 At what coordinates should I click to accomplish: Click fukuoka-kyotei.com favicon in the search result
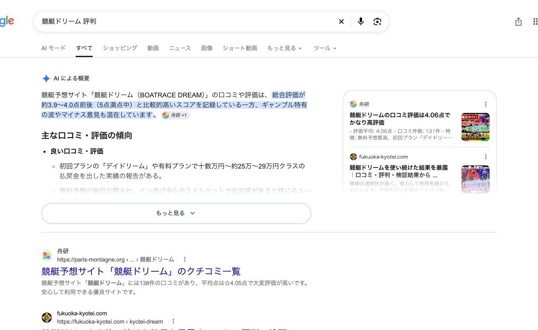[47, 317]
